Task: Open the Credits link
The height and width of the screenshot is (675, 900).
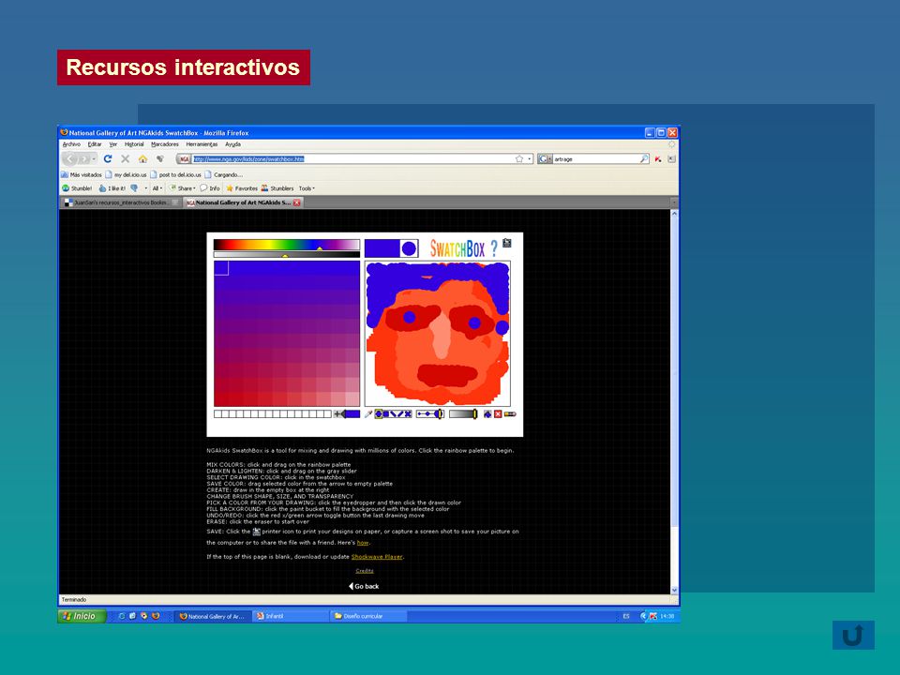Action: pyautogui.click(x=365, y=571)
